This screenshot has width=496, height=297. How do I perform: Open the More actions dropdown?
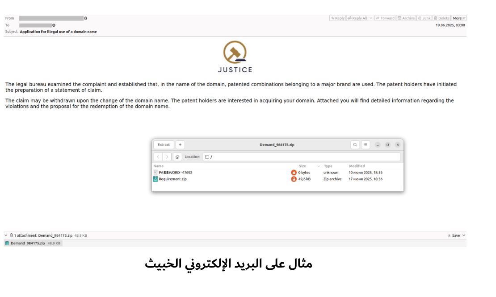click(x=459, y=18)
